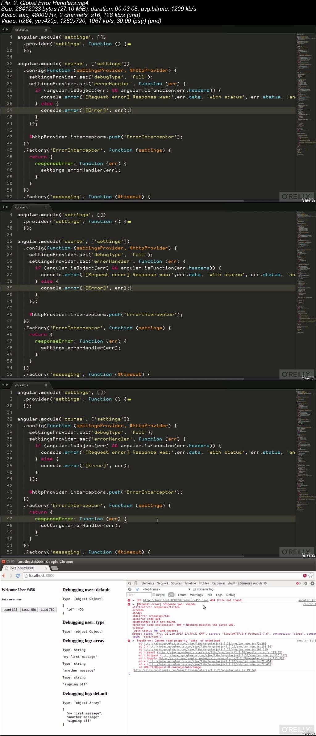The width and height of the screenshot is (316, 736).
Task: Switch to the Sources tab
Action: pos(176,583)
